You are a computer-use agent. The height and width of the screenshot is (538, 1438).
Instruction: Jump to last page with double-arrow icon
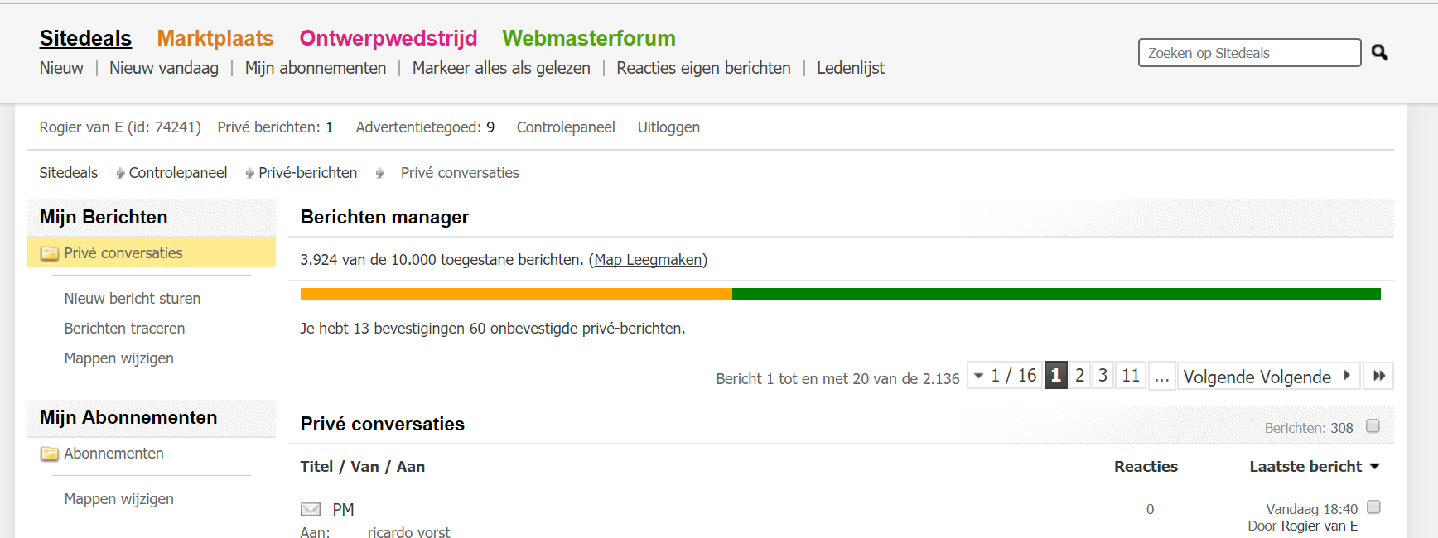(1378, 376)
